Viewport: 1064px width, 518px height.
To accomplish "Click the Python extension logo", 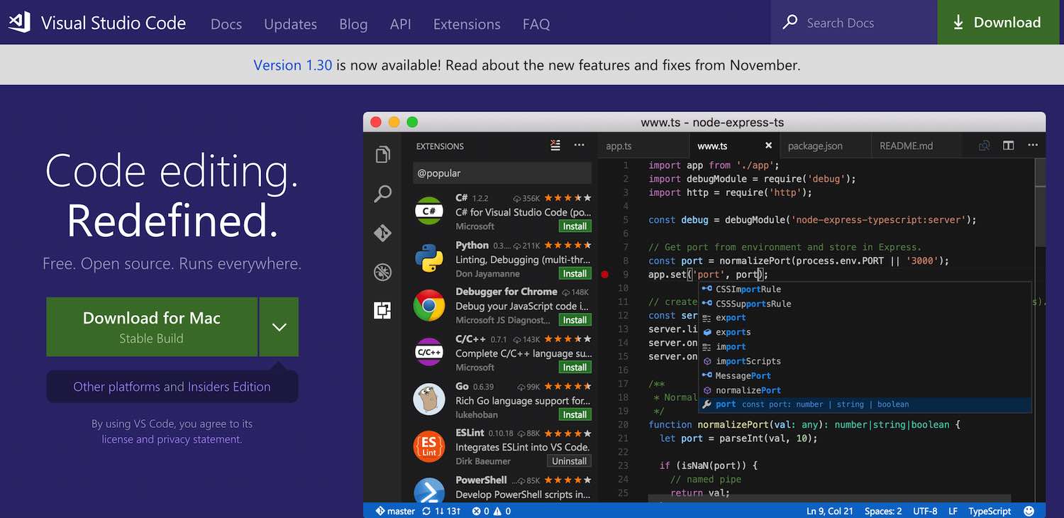I will (x=429, y=258).
